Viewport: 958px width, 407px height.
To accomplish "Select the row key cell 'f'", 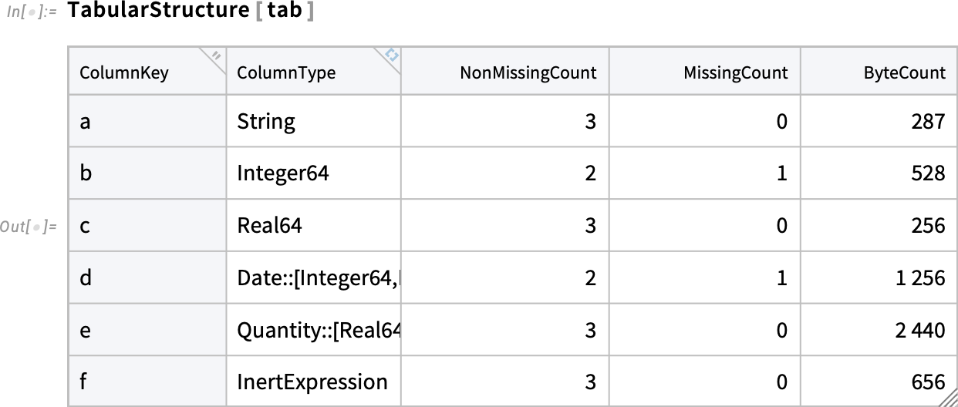I will [147, 382].
